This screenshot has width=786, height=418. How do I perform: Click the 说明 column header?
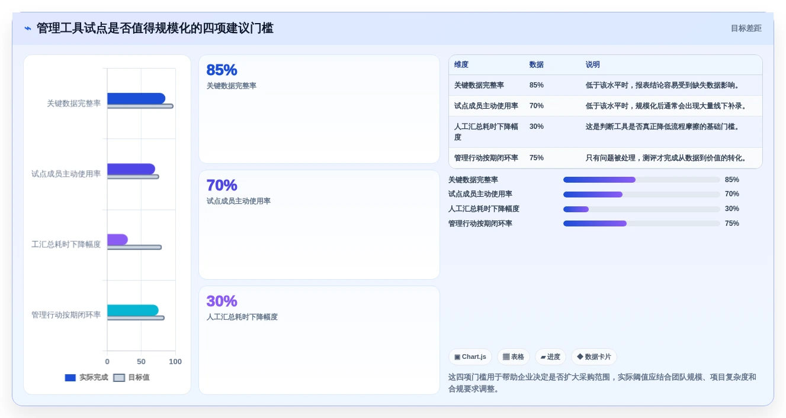pyautogui.click(x=593, y=64)
